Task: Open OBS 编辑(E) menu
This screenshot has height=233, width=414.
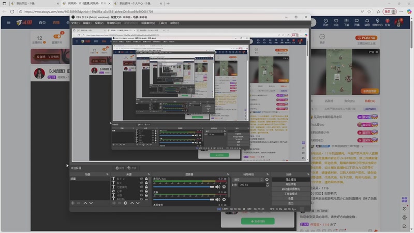Action: coord(87,23)
